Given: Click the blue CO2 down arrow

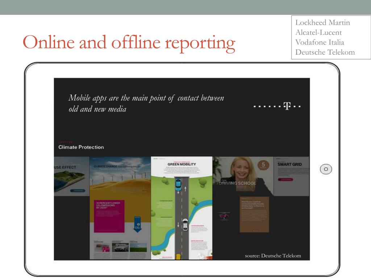Looking at the screenshot, I should [x=137, y=224].
